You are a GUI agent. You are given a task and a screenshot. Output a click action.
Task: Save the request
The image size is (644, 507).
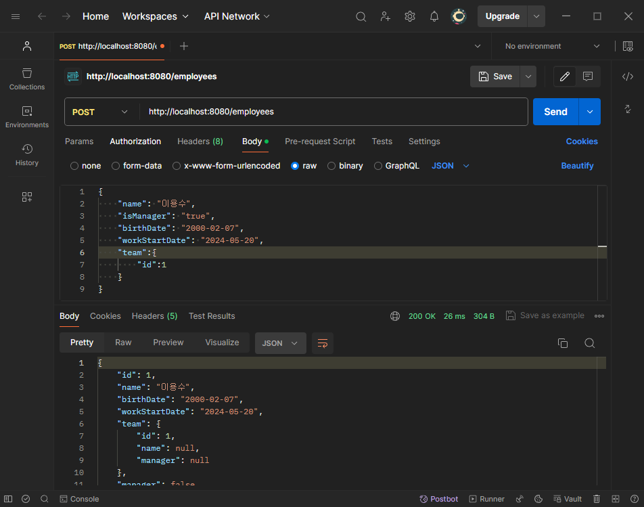pos(495,76)
